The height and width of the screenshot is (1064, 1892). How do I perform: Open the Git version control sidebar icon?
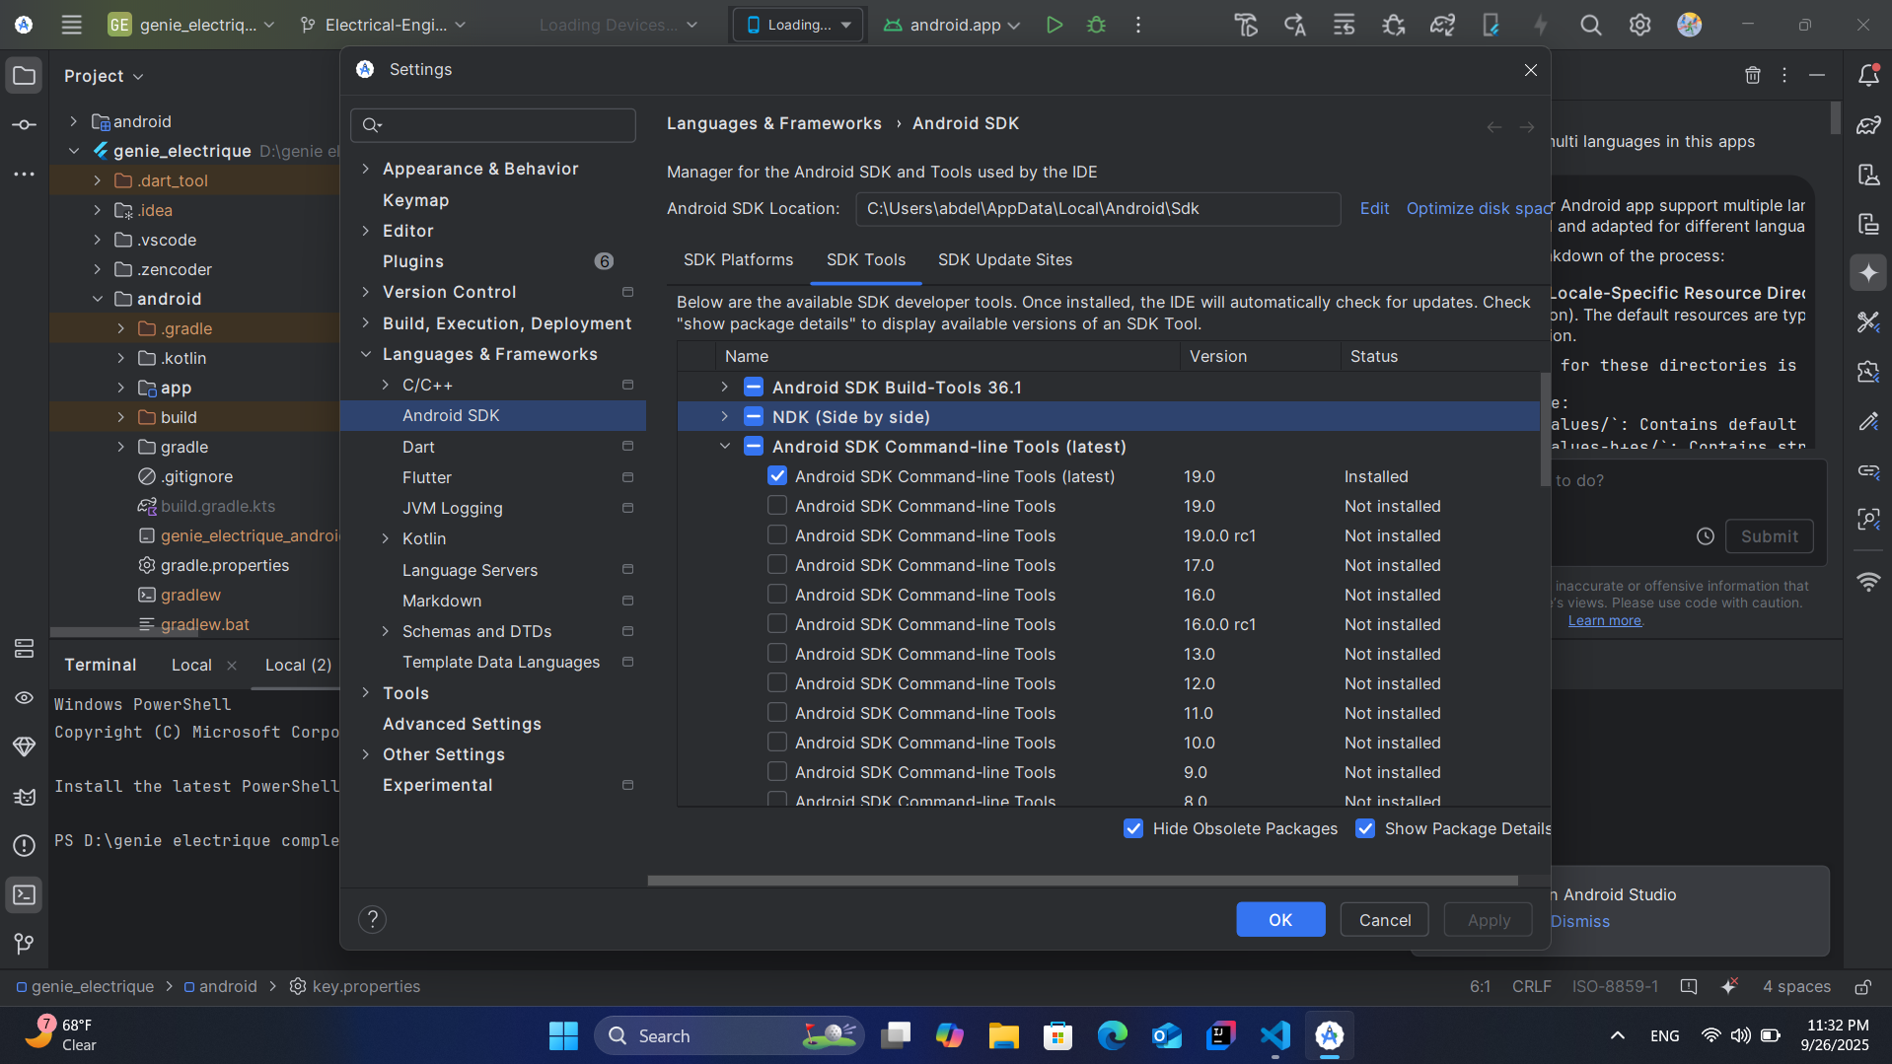point(25,944)
